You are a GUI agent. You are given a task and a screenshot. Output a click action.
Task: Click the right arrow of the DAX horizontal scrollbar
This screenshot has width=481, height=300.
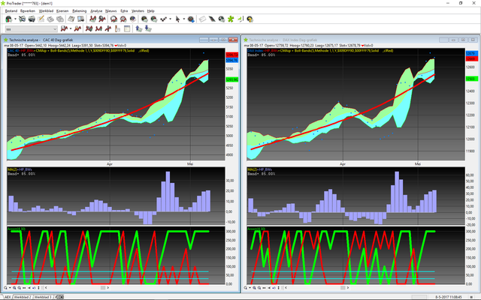click(x=347, y=288)
